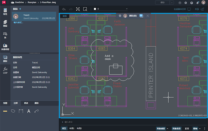The image size is (208, 131).
Task: Navigate to floorplan folder breadcrumb
Action: point(32,2)
